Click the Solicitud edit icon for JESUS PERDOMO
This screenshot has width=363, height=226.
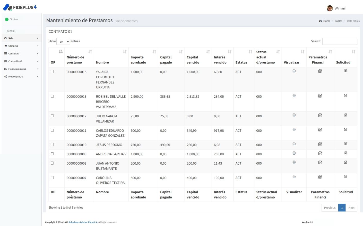(345, 144)
